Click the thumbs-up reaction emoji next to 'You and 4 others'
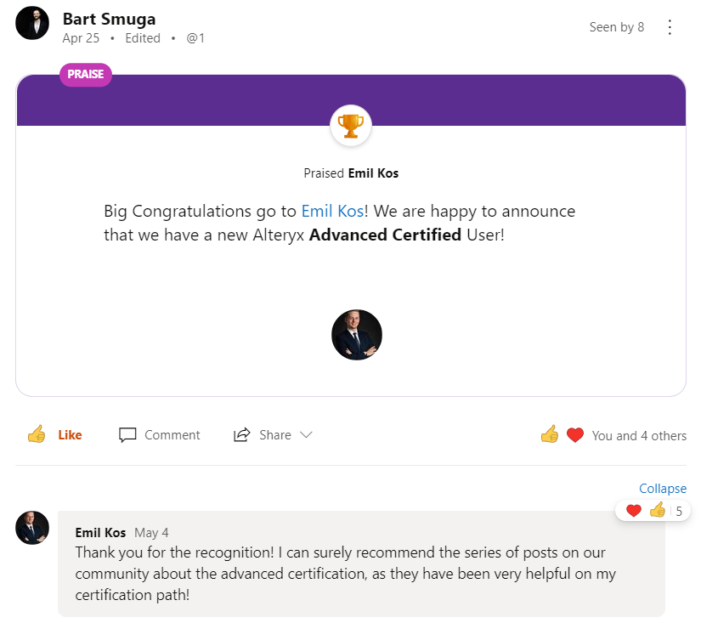This screenshot has height=623, width=701. (550, 435)
